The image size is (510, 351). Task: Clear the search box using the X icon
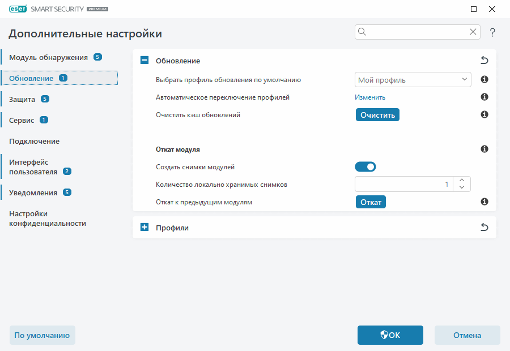coord(473,32)
